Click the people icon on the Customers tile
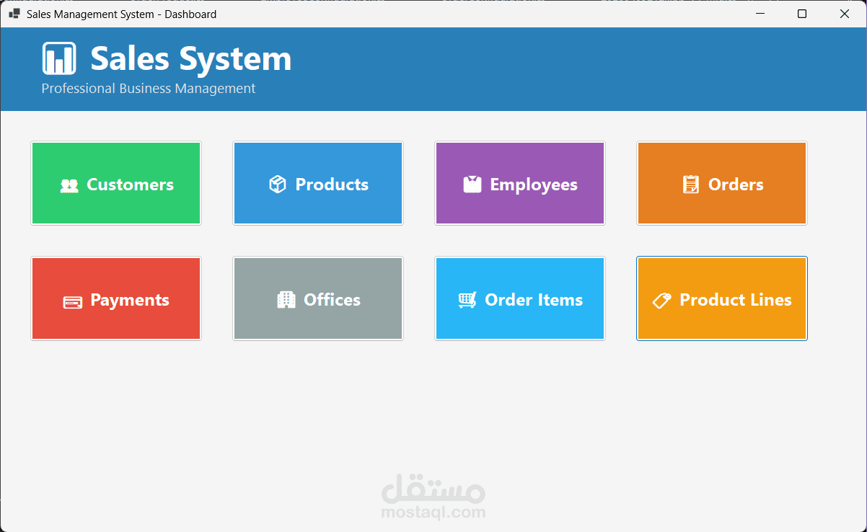This screenshot has width=867, height=532. click(x=69, y=185)
